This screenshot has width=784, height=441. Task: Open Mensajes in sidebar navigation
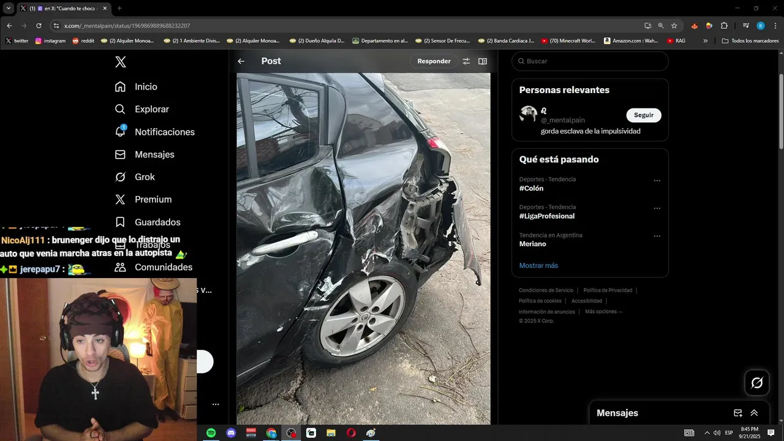coord(145,154)
